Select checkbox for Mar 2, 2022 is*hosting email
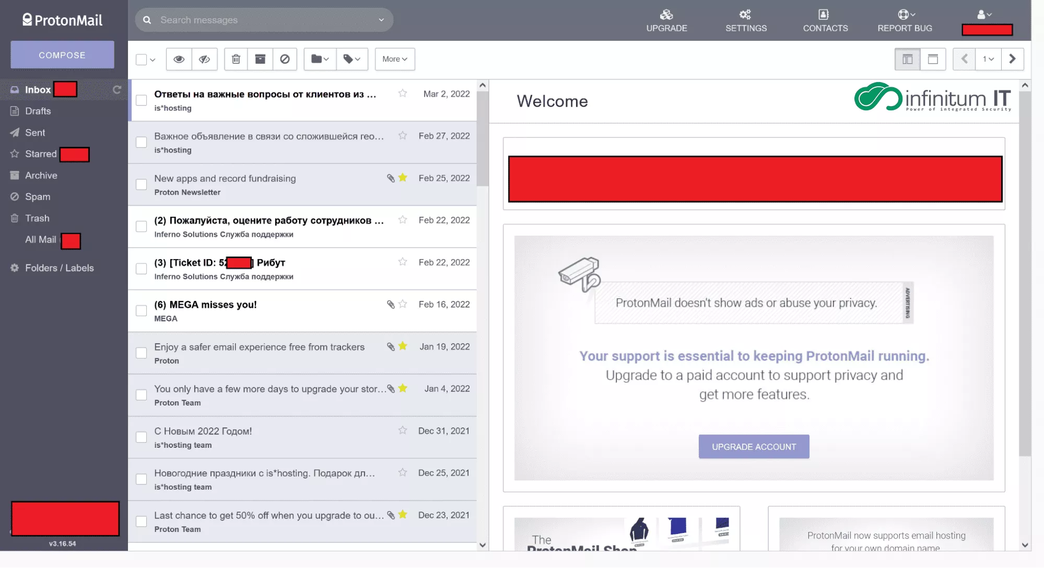1044x568 pixels. (141, 100)
